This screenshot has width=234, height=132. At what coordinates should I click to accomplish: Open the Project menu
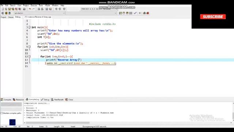click(x=26, y=5)
